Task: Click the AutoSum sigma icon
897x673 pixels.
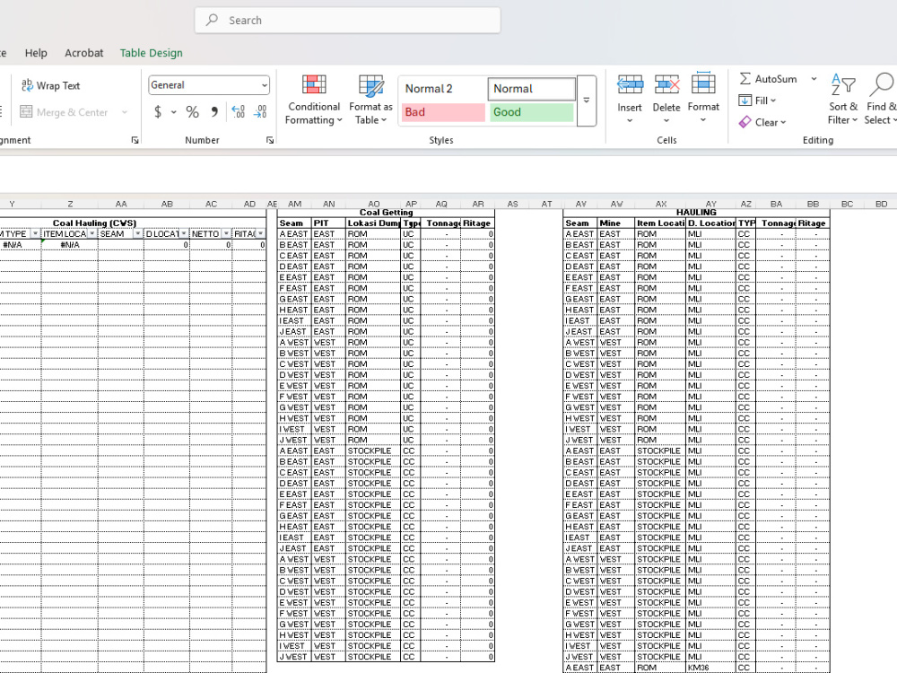Action: click(745, 78)
